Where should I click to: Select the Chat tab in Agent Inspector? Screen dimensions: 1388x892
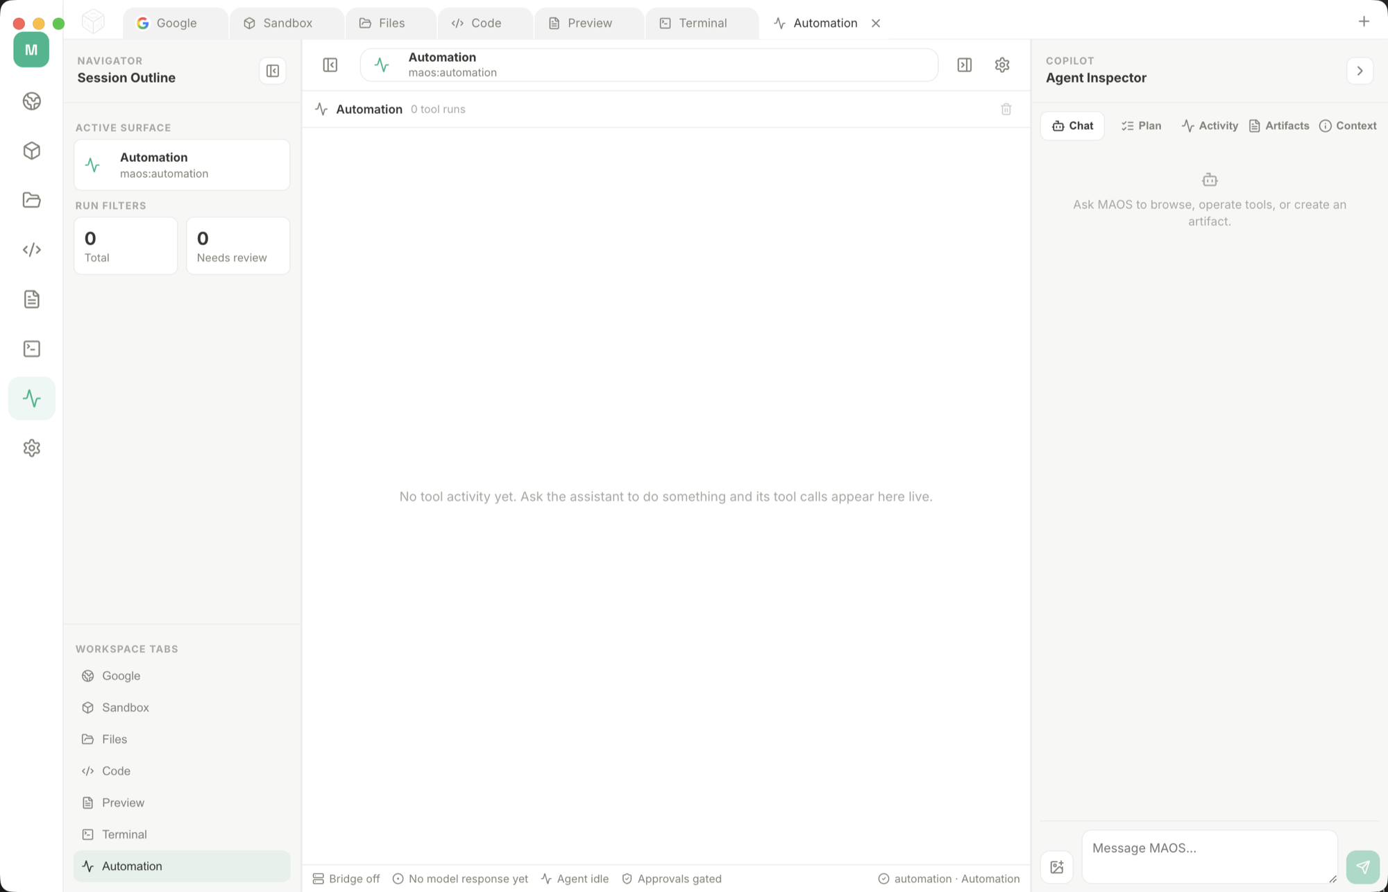tap(1072, 126)
